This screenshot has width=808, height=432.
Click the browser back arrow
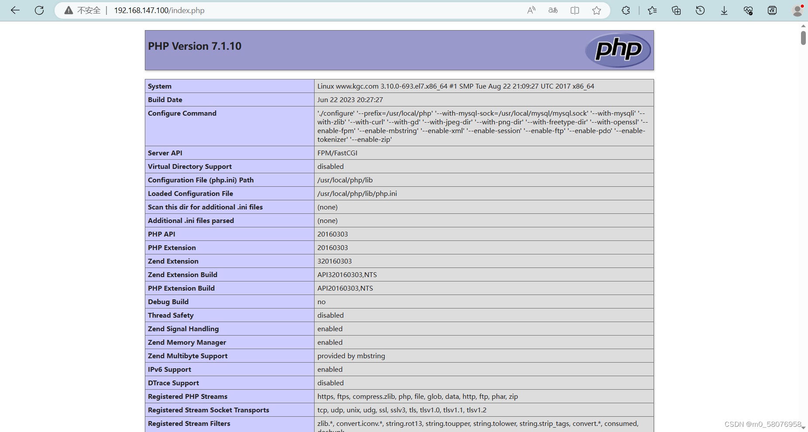(15, 10)
